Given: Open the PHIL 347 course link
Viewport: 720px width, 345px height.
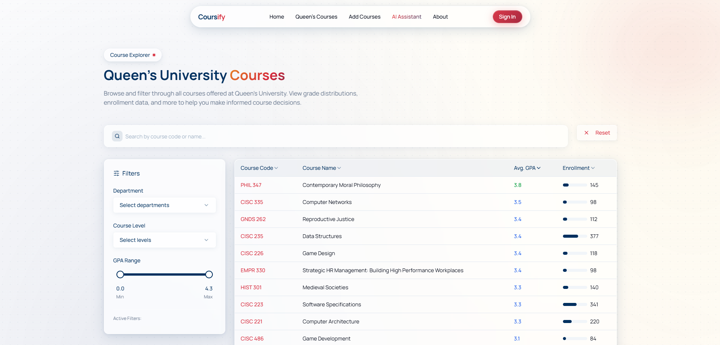Looking at the screenshot, I should [x=251, y=185].
